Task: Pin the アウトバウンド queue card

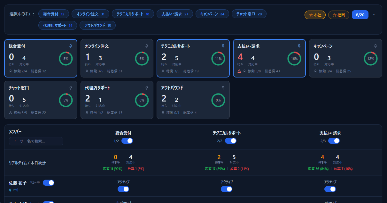Action: click(x=223, y=88)
